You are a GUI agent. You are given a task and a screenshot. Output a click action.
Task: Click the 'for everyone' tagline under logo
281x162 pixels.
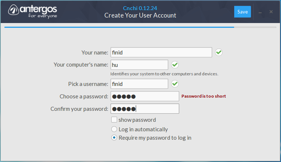click(x=43, y=16)
